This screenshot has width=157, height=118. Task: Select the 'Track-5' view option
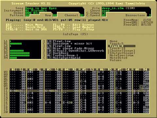pos(116,44)
